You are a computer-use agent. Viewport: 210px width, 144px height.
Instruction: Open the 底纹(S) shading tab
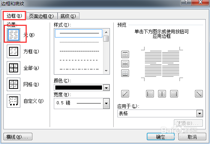pos(68,16)
